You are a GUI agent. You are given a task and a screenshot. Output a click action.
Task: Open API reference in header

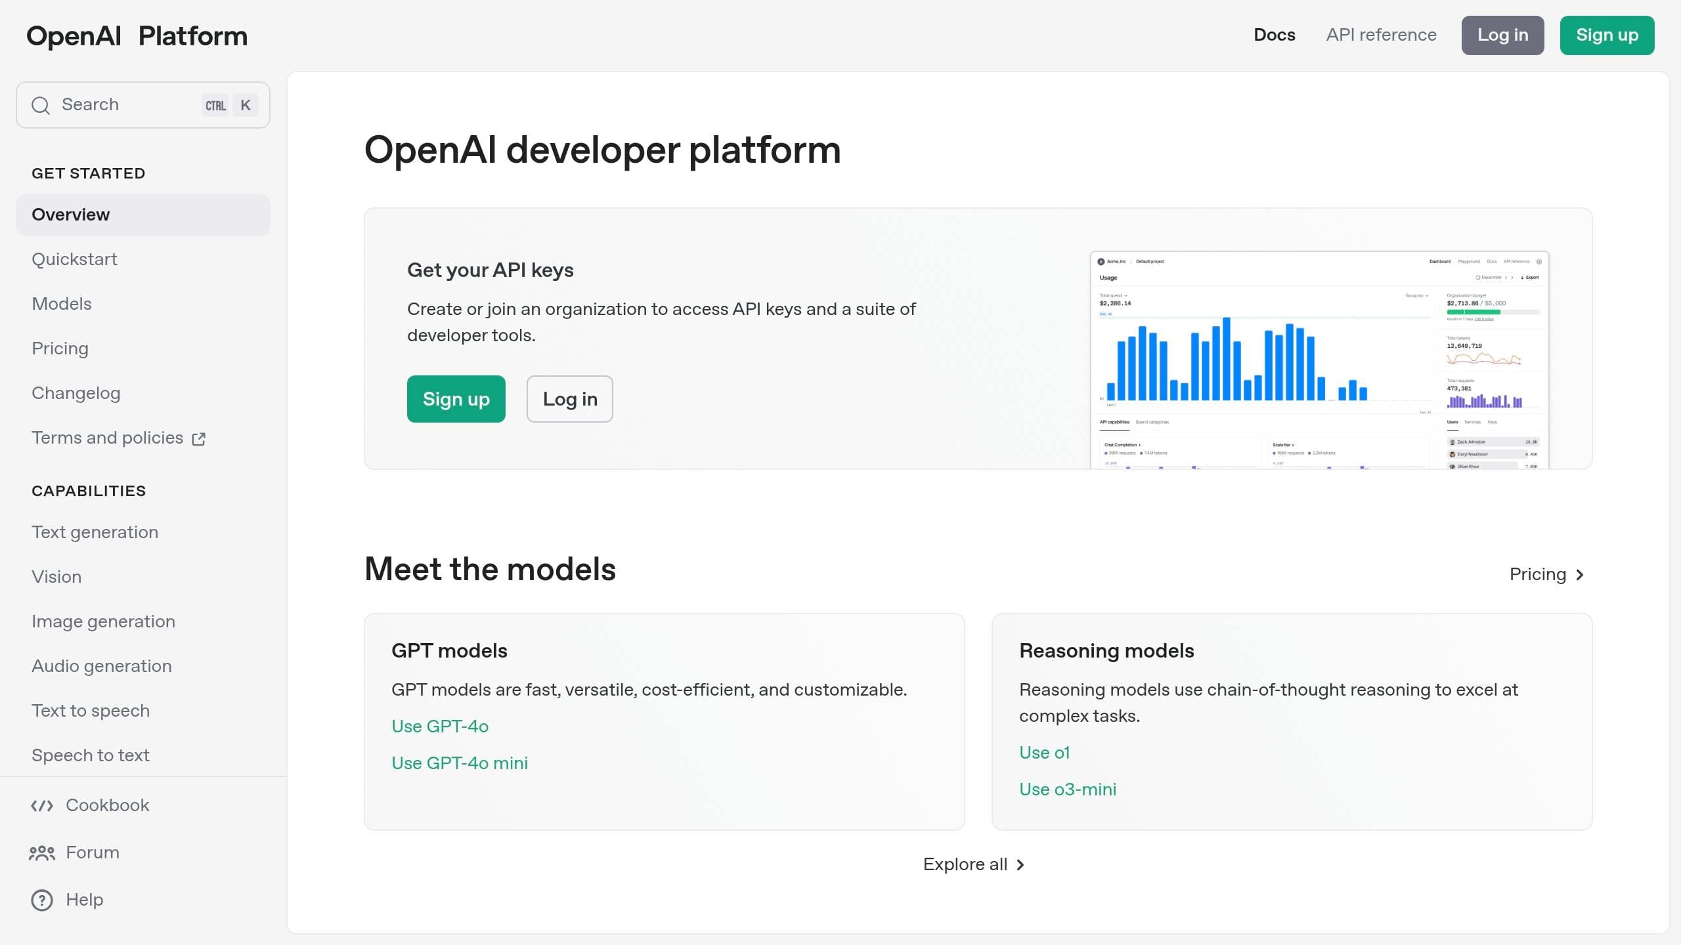pos(1381,35)
